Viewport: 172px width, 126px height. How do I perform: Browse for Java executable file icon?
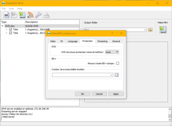(117, 75)
